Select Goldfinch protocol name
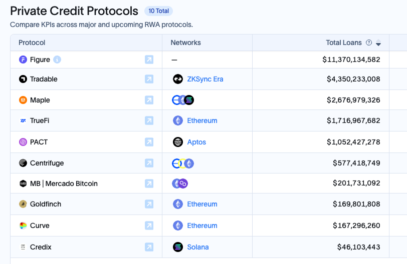 click(46, 204)
